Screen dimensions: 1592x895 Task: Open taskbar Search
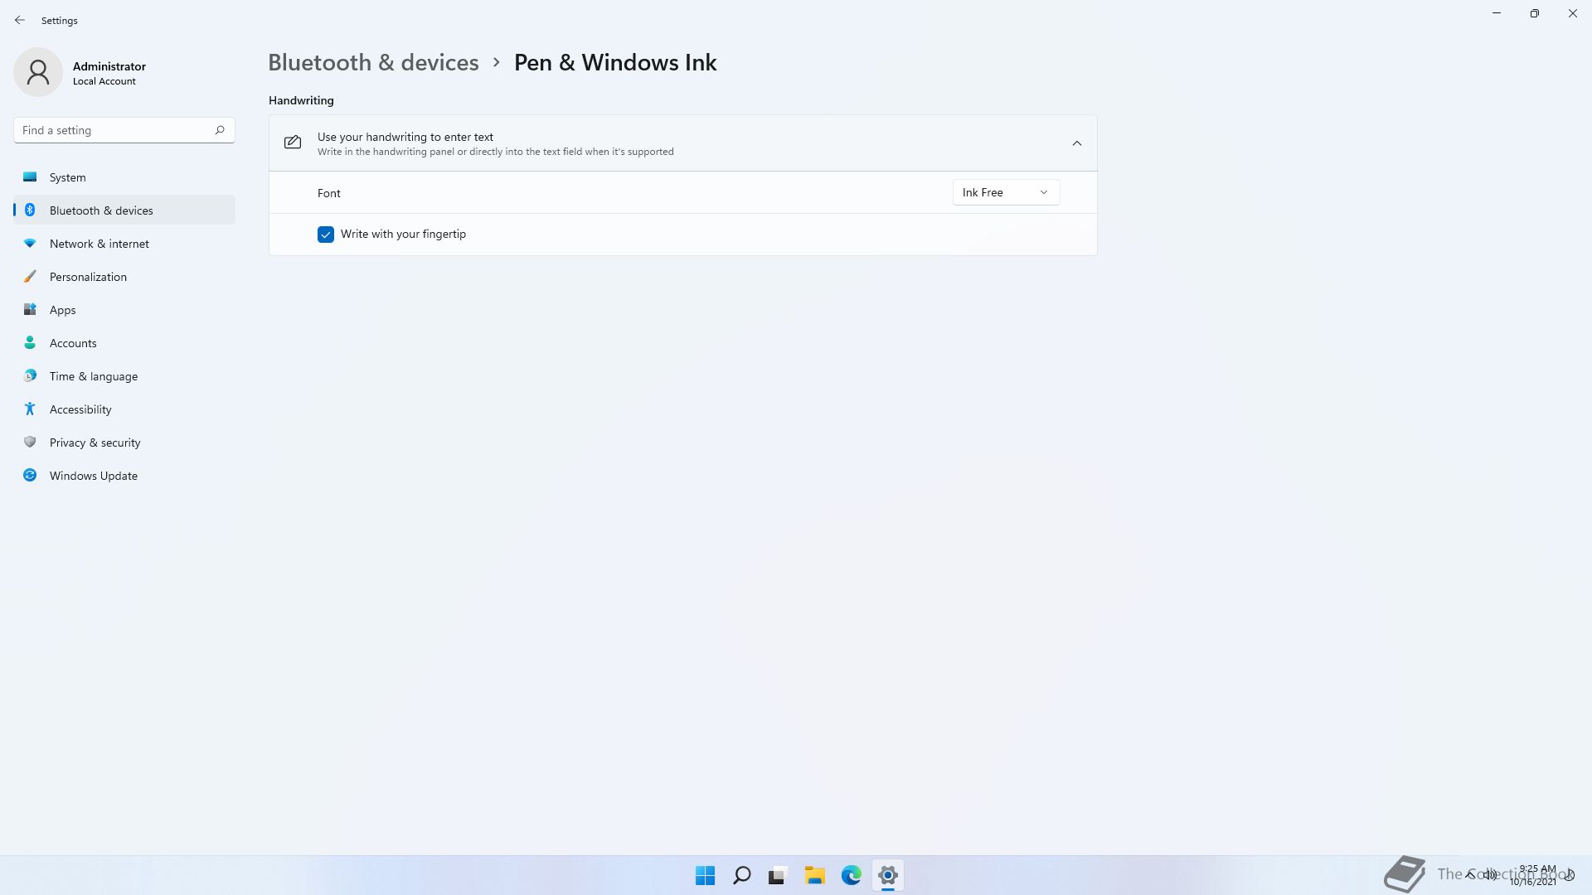tap(742, 875)
